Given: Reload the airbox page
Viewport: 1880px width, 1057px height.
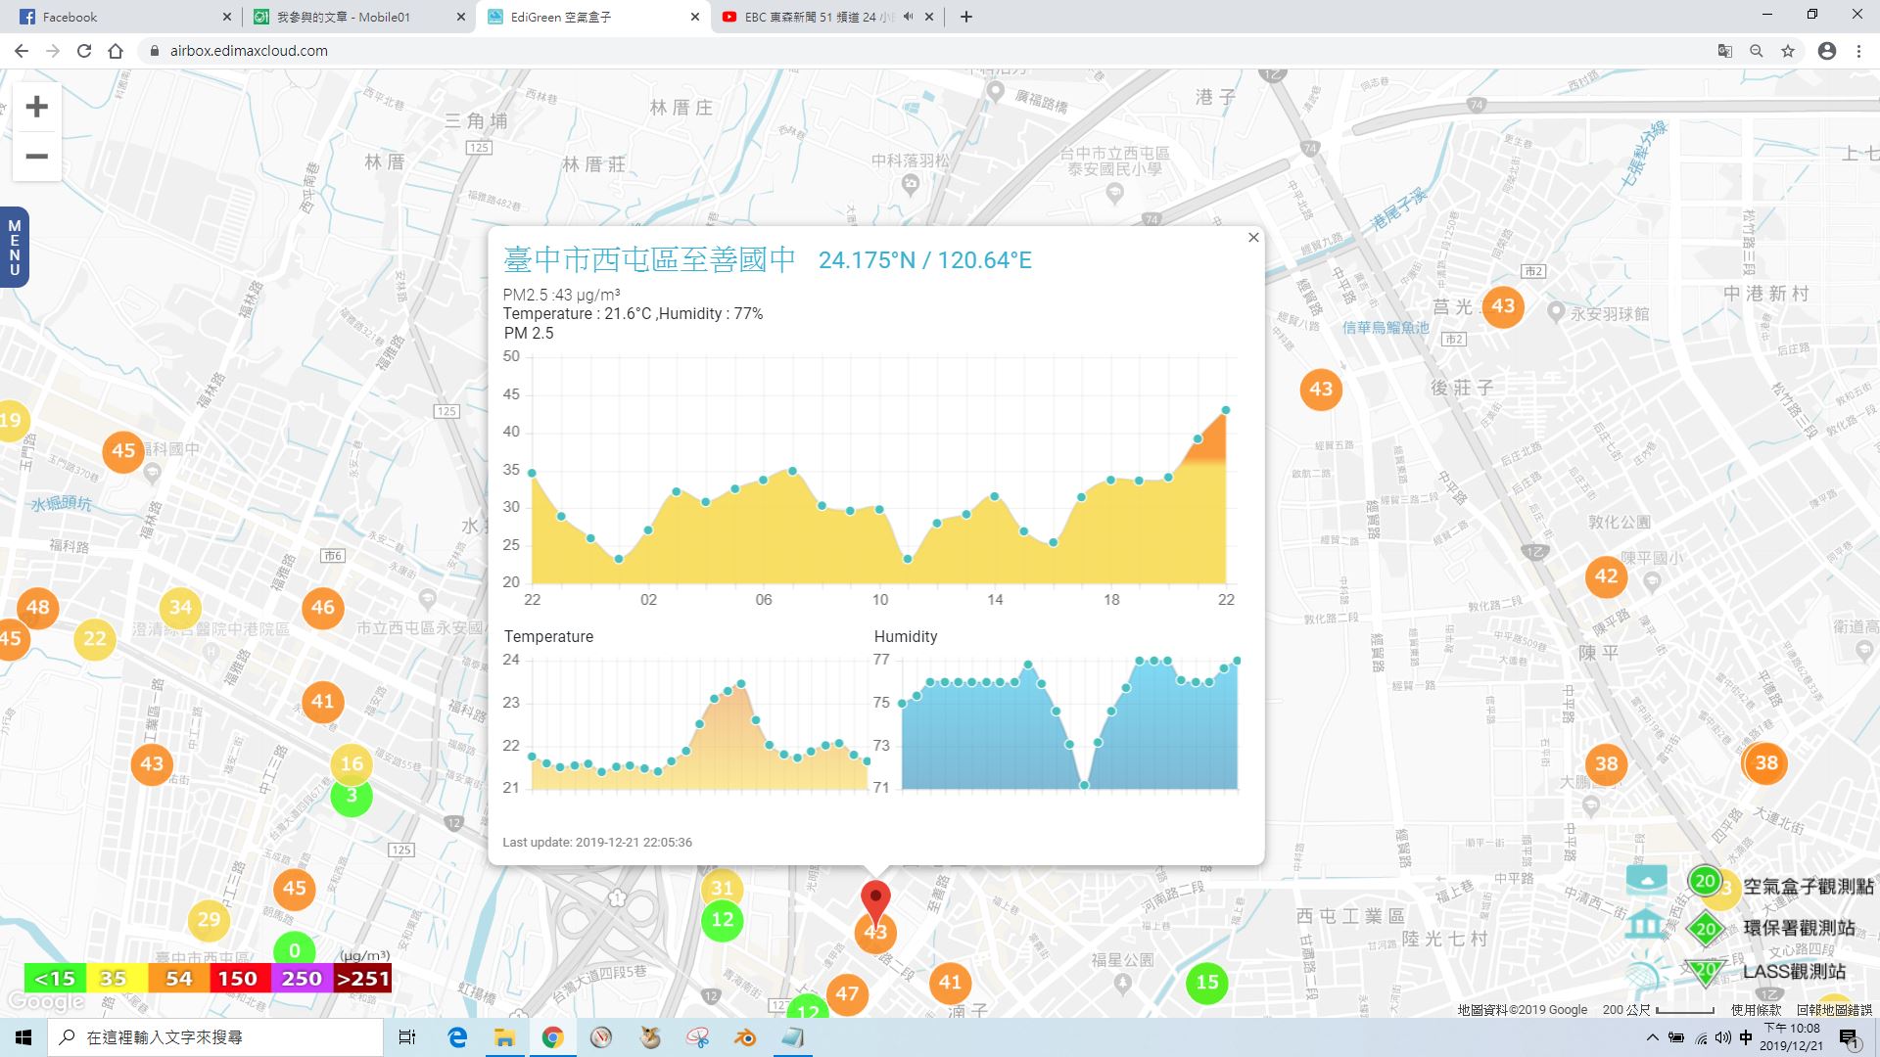Looking at the screenshot, I should (84, 51).
